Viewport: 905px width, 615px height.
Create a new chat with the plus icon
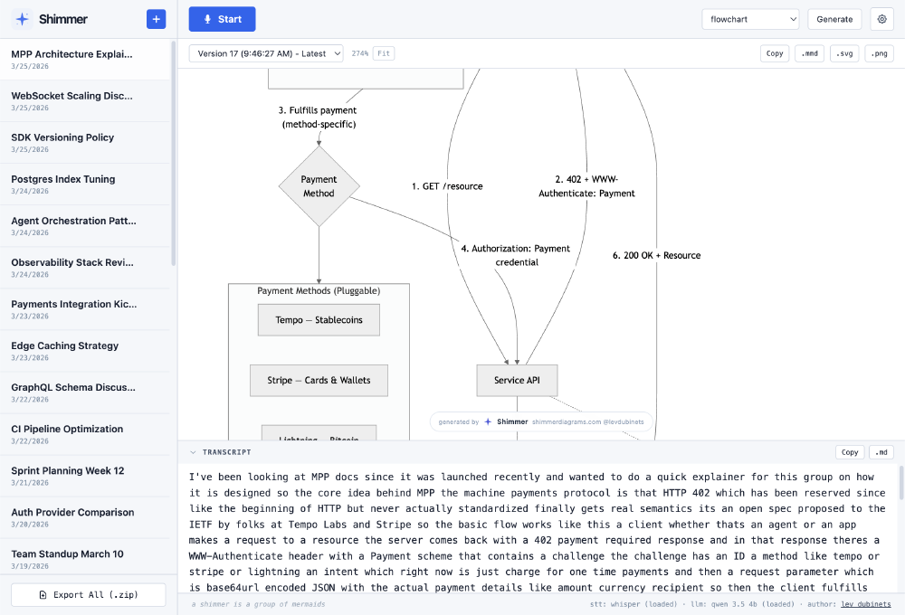coord(154,19)
